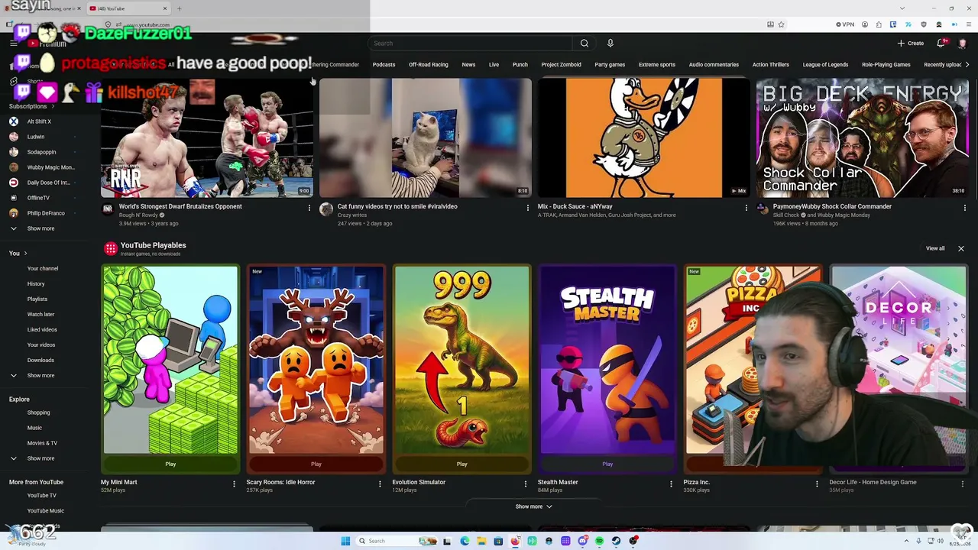Open the World's Strongest Dwarf video thumbnail
This screenshot has width=978, height=550.
[207, 137]
